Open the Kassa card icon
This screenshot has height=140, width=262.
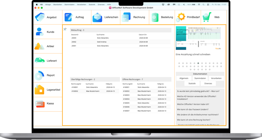(x=40, y=103)
